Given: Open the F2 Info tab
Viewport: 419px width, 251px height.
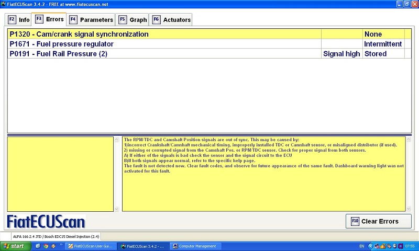Looking at the screenshot, I should (18, 20).
